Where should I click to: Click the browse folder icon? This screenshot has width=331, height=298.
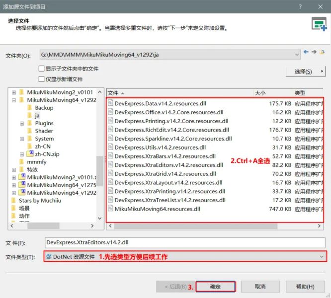pyautogui.click(x=322, y=52)
